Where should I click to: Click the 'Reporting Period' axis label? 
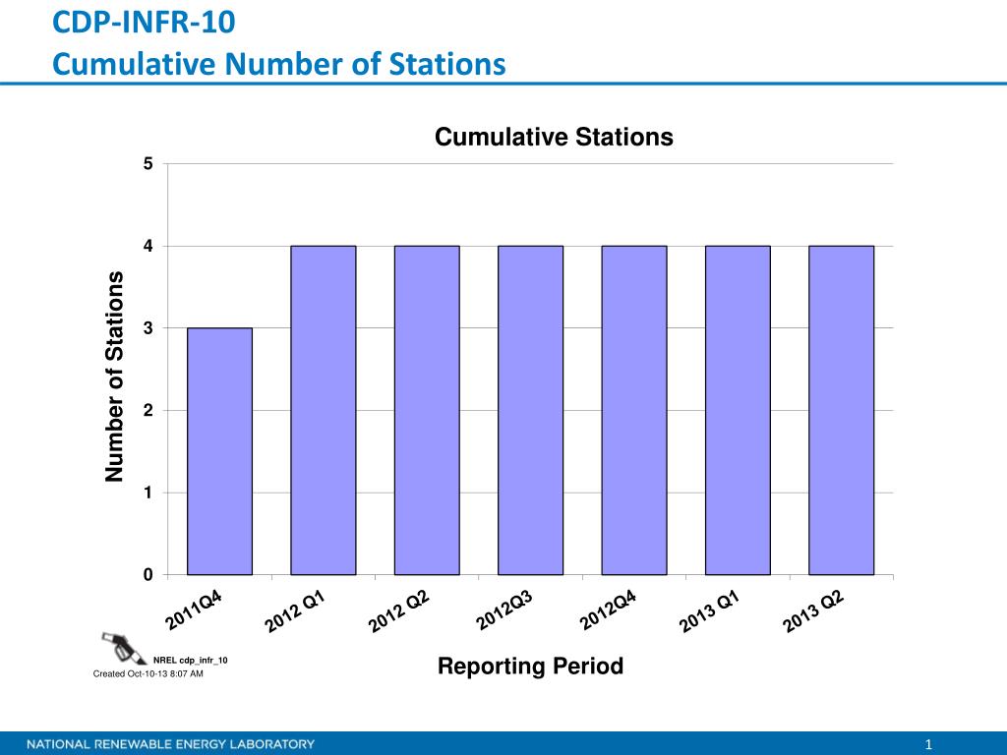(530, 666)
